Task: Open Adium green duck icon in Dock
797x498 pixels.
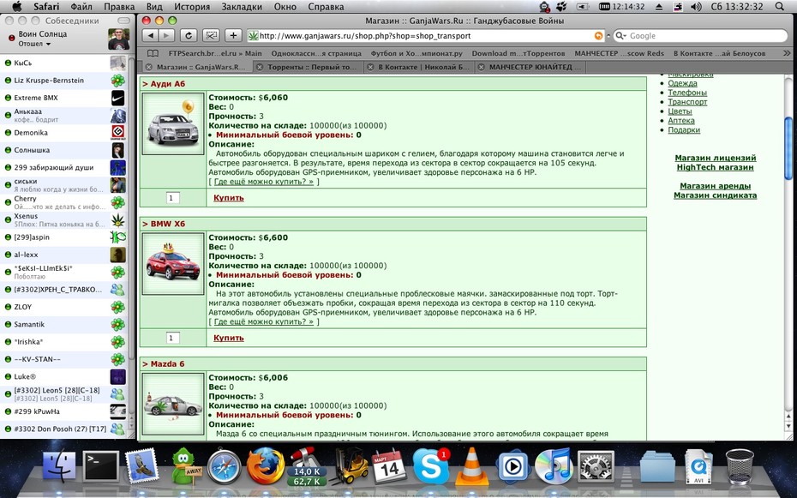Action: 185,465
